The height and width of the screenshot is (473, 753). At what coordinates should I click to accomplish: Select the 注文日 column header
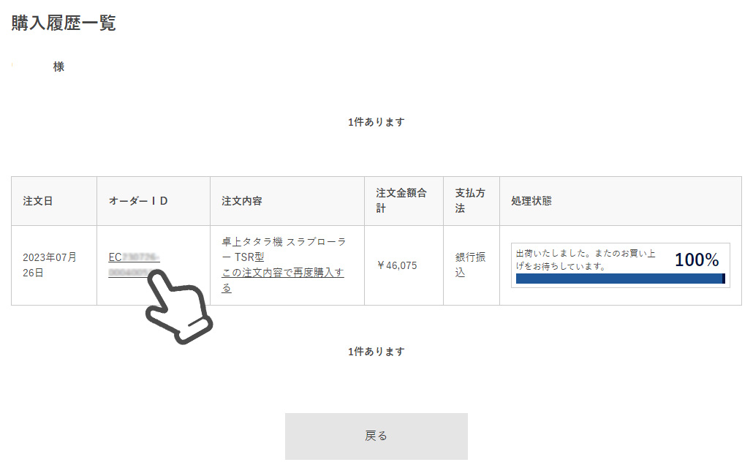(38, 200)
